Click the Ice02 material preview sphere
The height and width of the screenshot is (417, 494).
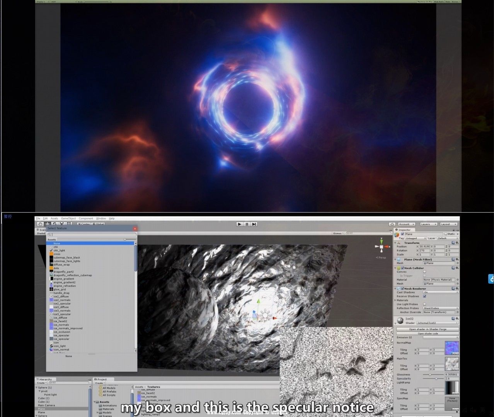coord(400,320)
